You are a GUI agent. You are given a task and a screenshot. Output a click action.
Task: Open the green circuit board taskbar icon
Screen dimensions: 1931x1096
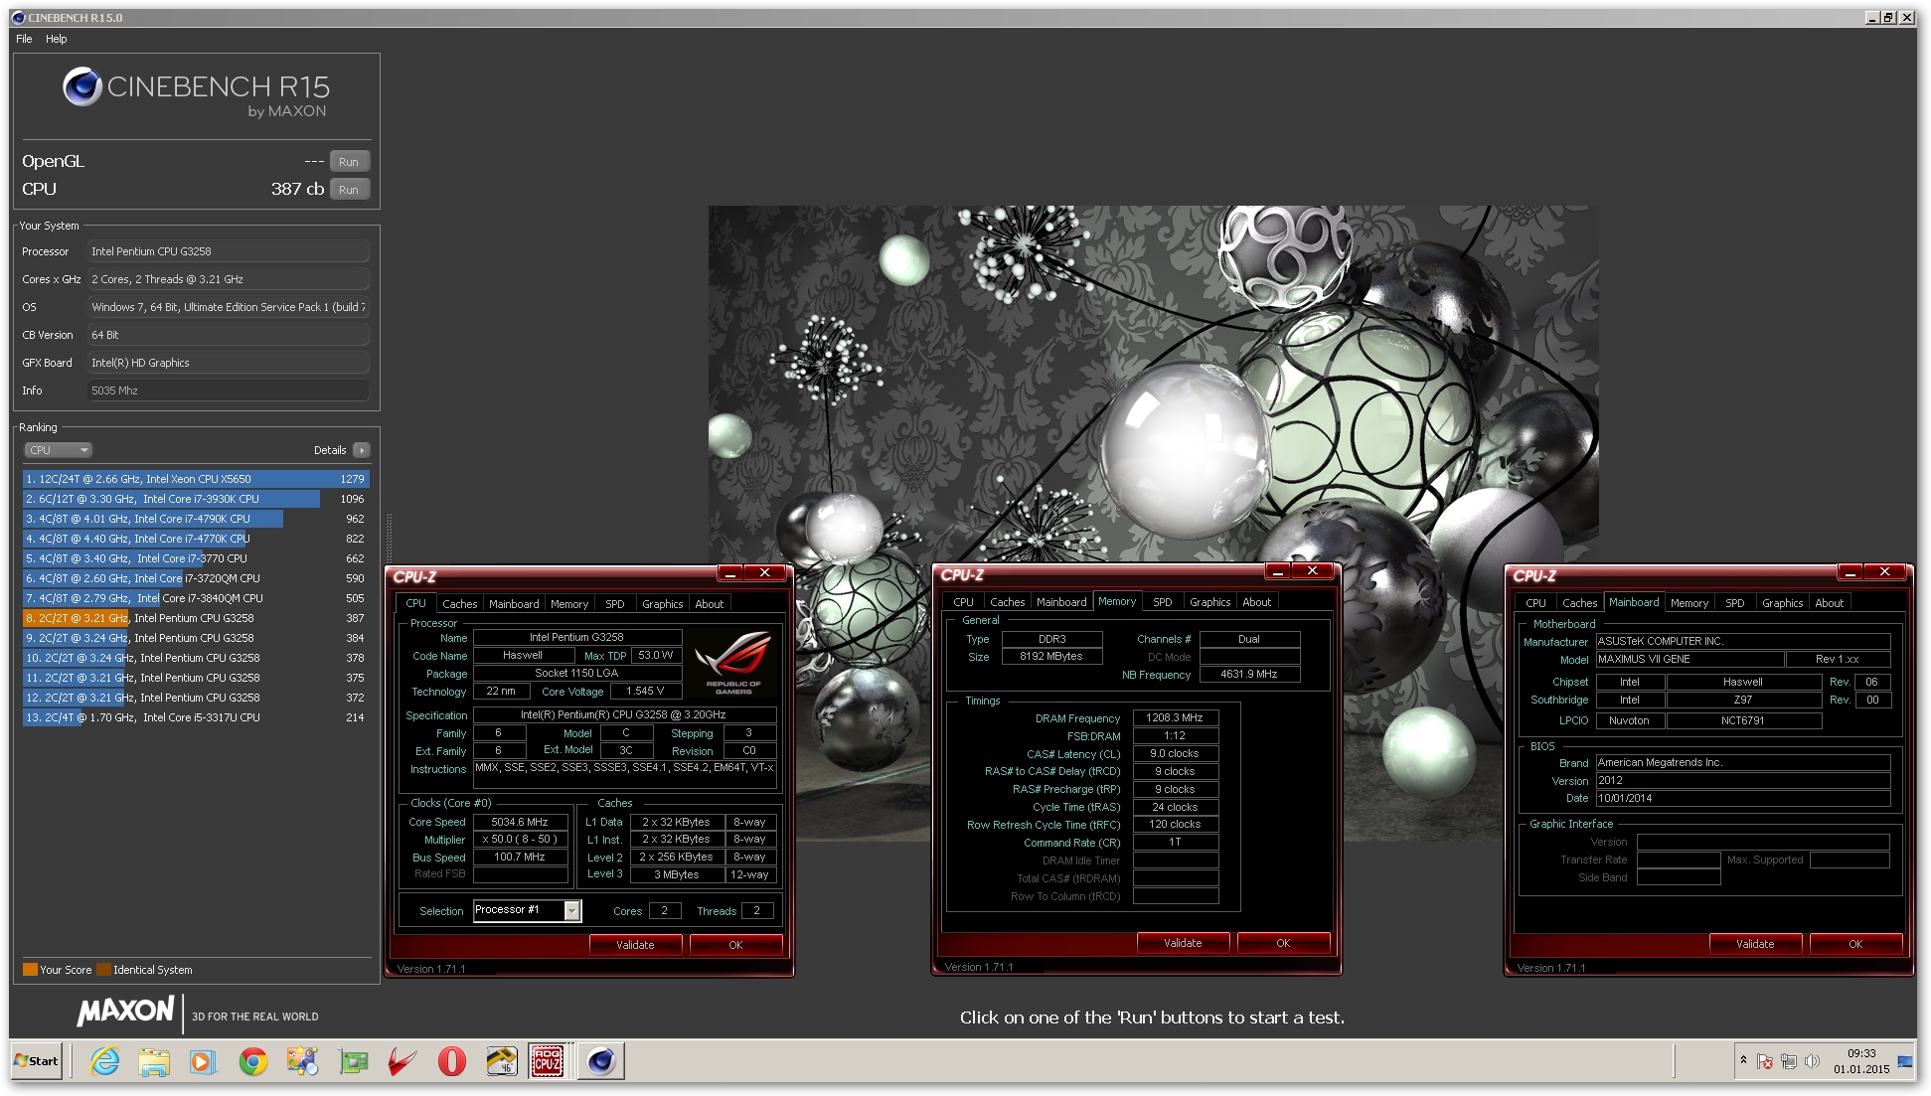click(353, 1061)
